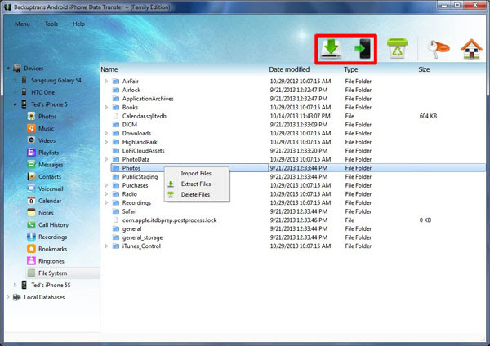Select Sangsung Galaxy S4 device
Image resolution: width=490 pixels, height=346 pixels.
56,80
